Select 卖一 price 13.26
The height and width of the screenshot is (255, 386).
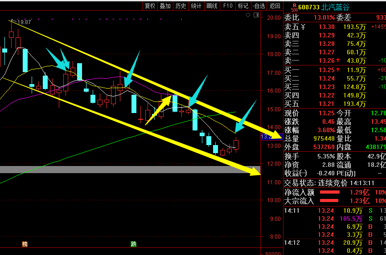(x=326, y=61)
